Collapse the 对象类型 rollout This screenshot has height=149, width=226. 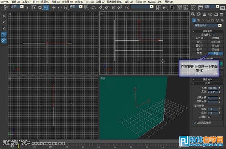[208, 31]
